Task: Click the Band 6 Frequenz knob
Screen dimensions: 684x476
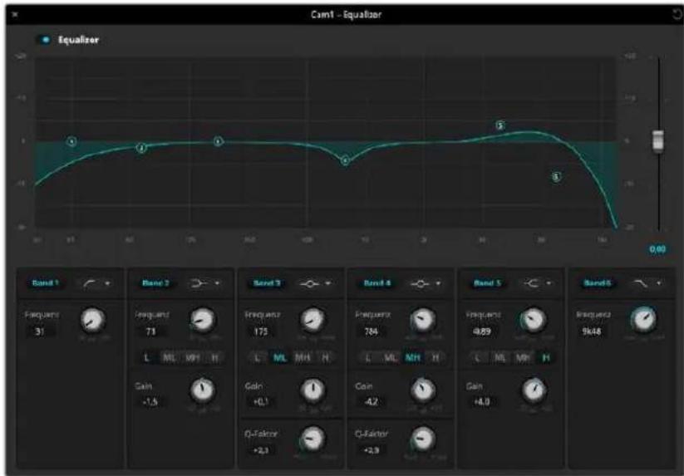Action: pyautogui.click(x=644, y=320)
